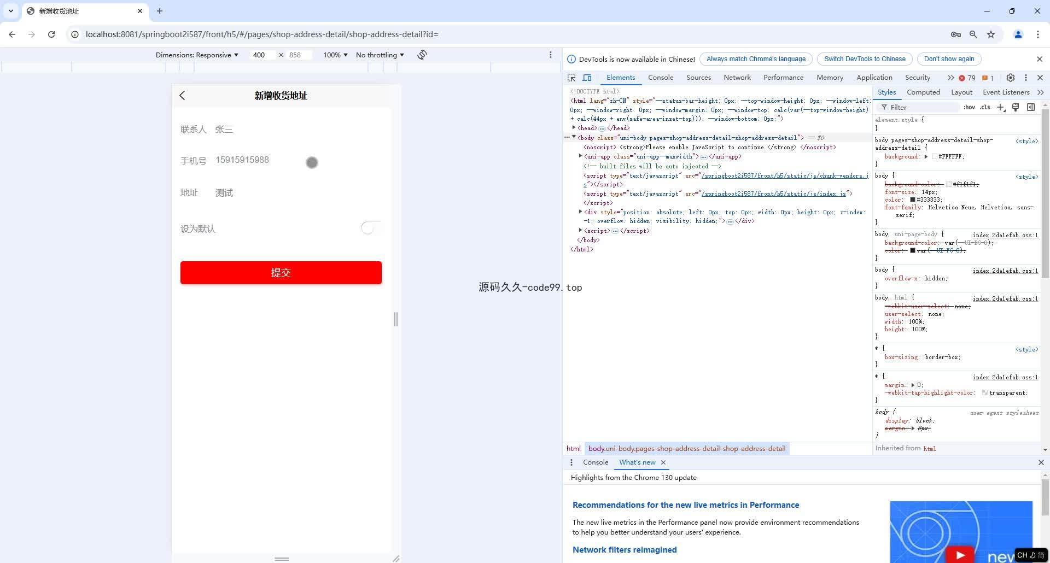Click the 79 errors indicator
This screenshot has height=563, width=1050.
coord(967,78)
